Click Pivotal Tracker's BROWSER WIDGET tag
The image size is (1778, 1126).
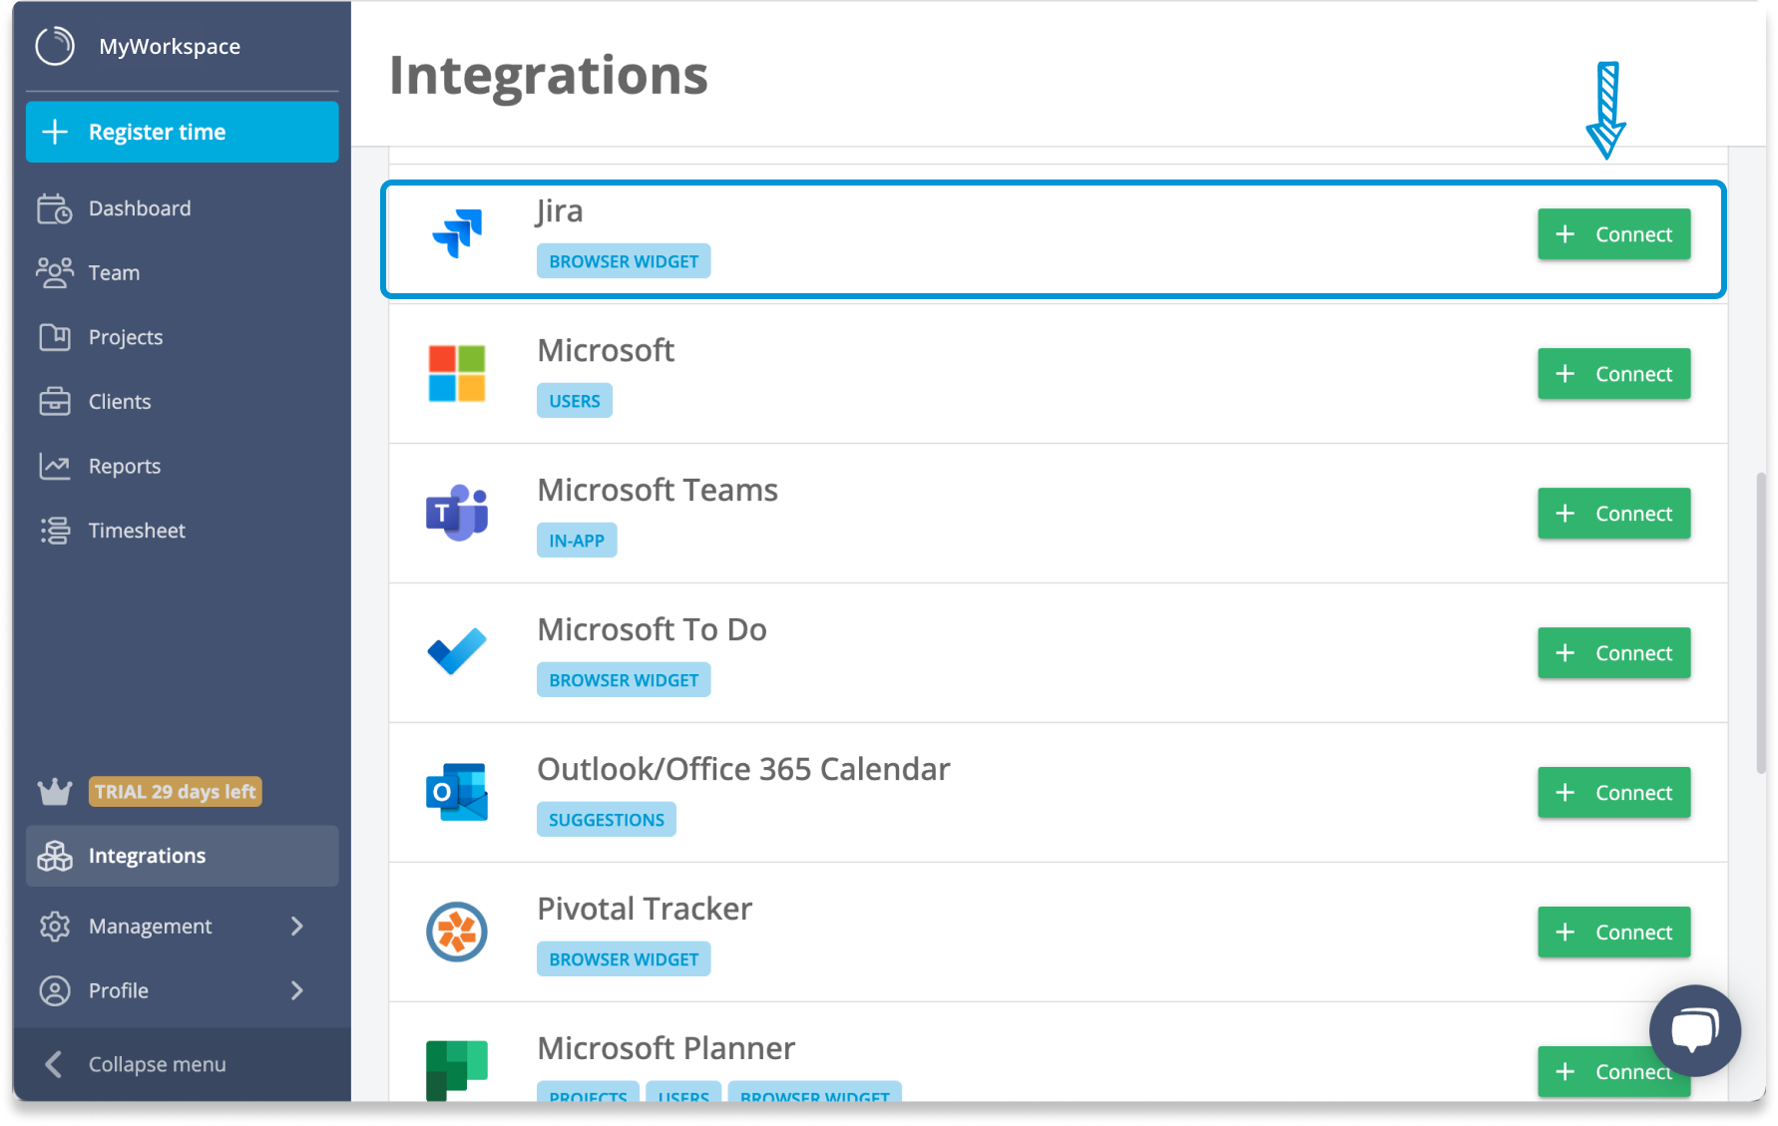click(624, 959)
